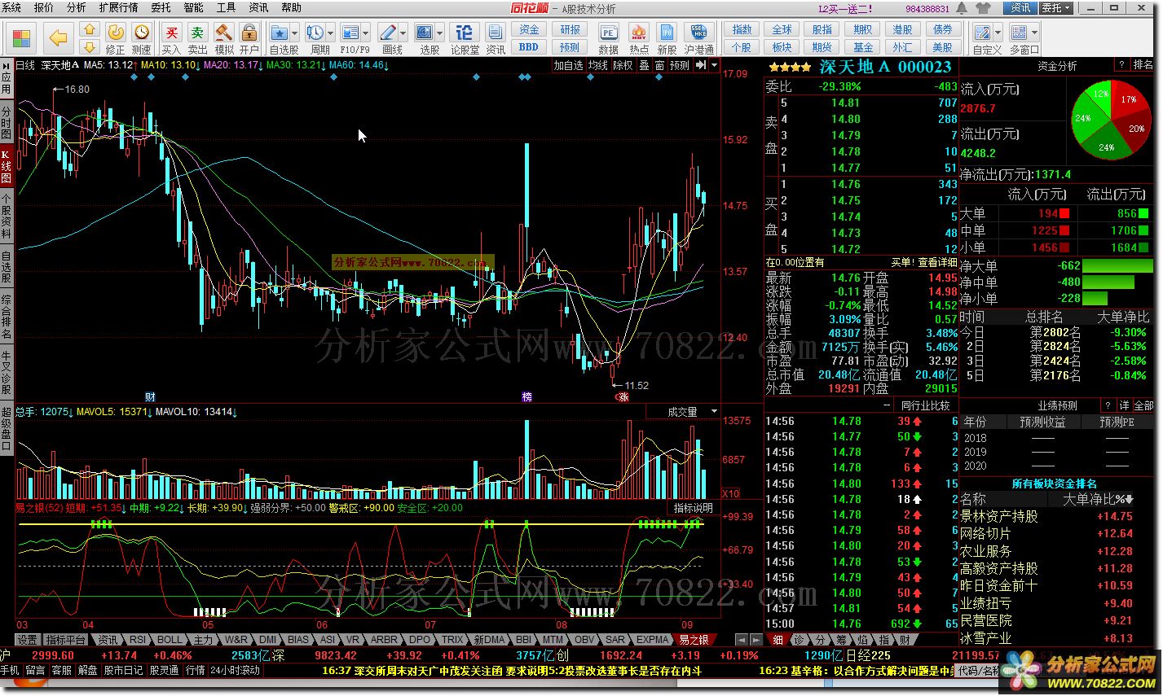Click the notification bell icon

(x=963, y=8)
